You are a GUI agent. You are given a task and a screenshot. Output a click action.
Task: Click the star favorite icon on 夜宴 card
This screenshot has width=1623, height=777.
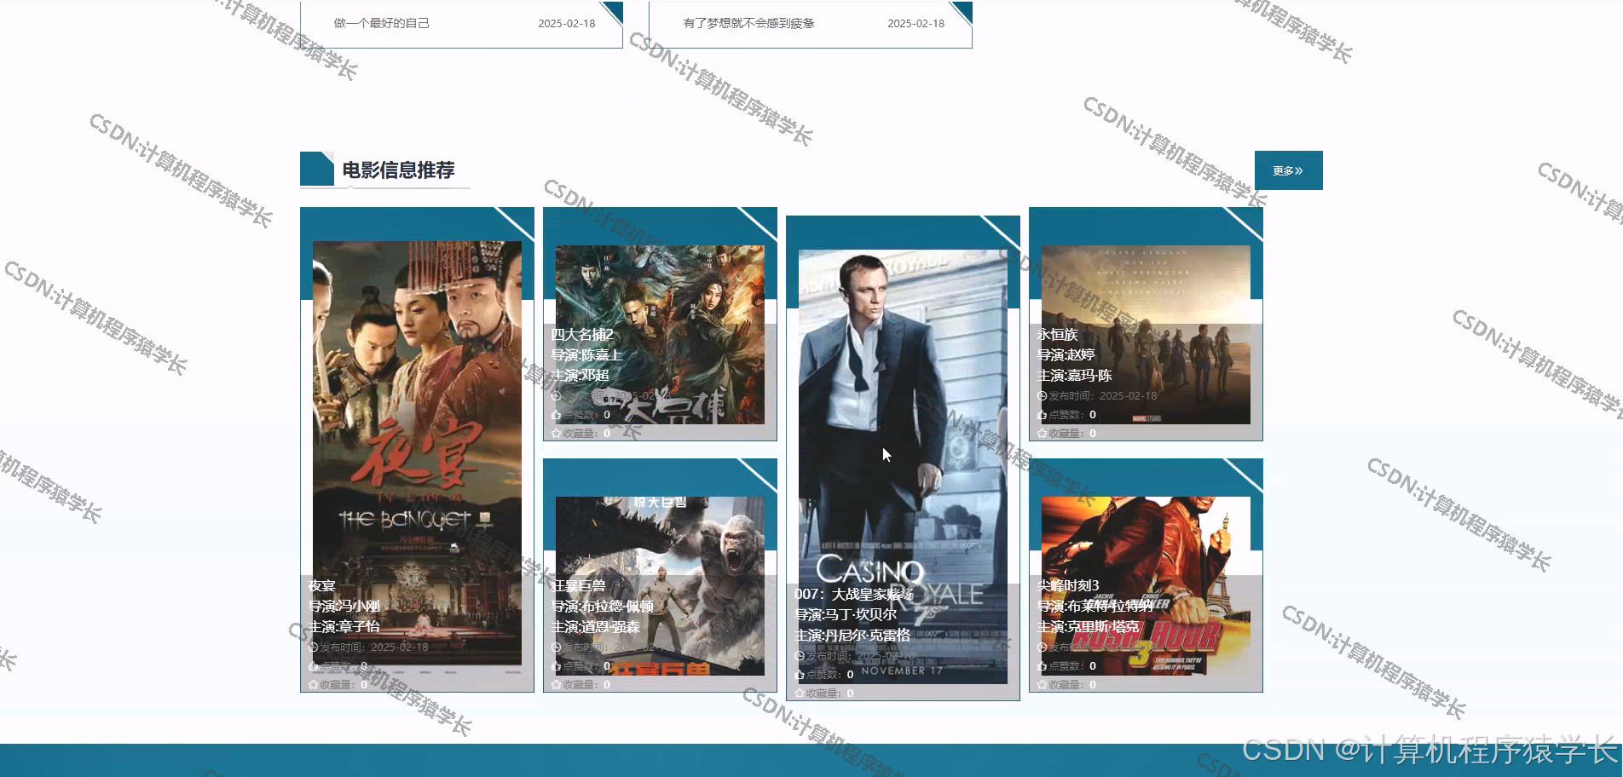[313, 685]
